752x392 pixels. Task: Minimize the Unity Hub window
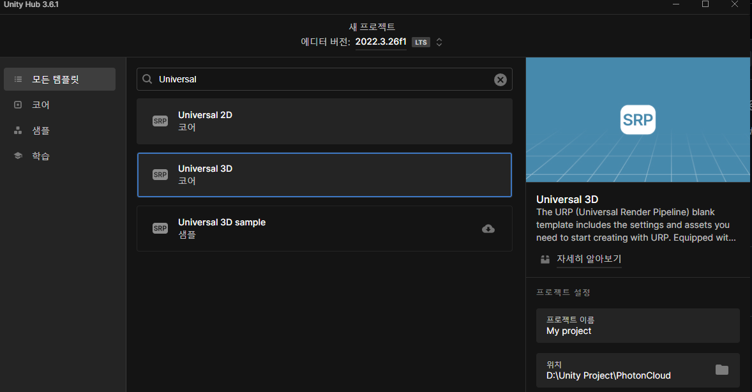point(676,4)
